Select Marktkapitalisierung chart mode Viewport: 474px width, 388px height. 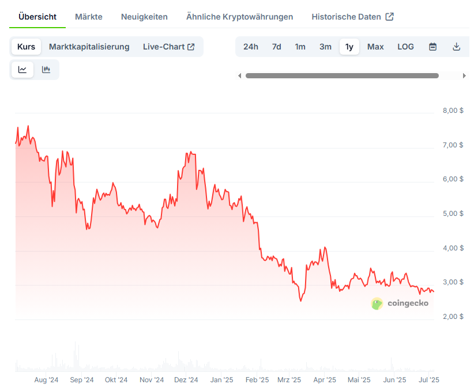[x=89, y=47]
